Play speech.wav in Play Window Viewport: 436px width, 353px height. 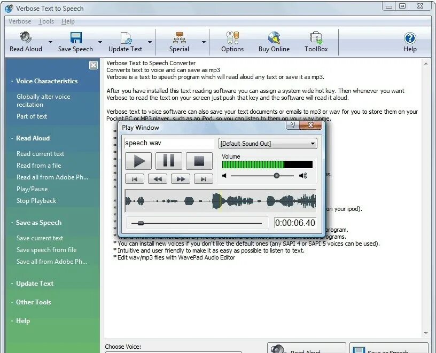(x=138, y=161)
